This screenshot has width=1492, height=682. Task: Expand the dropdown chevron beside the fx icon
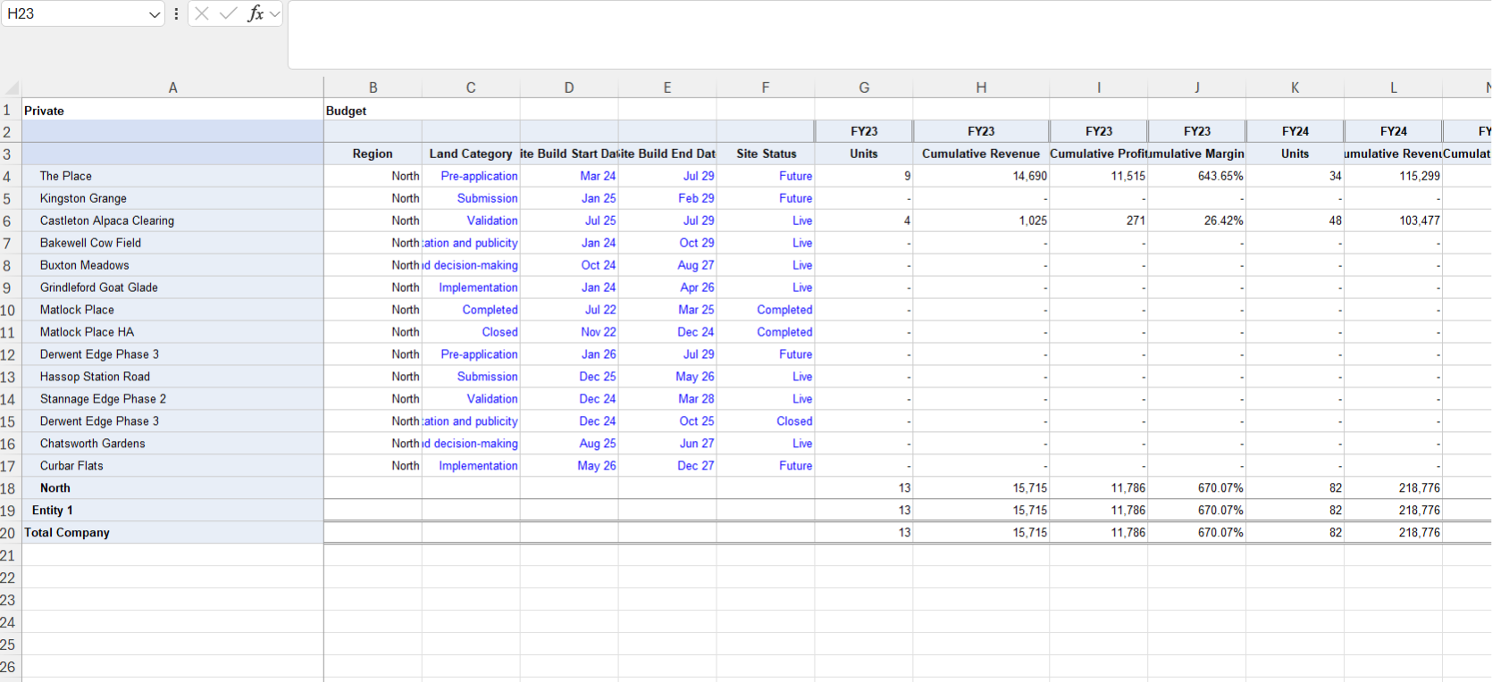coord(274,13)
